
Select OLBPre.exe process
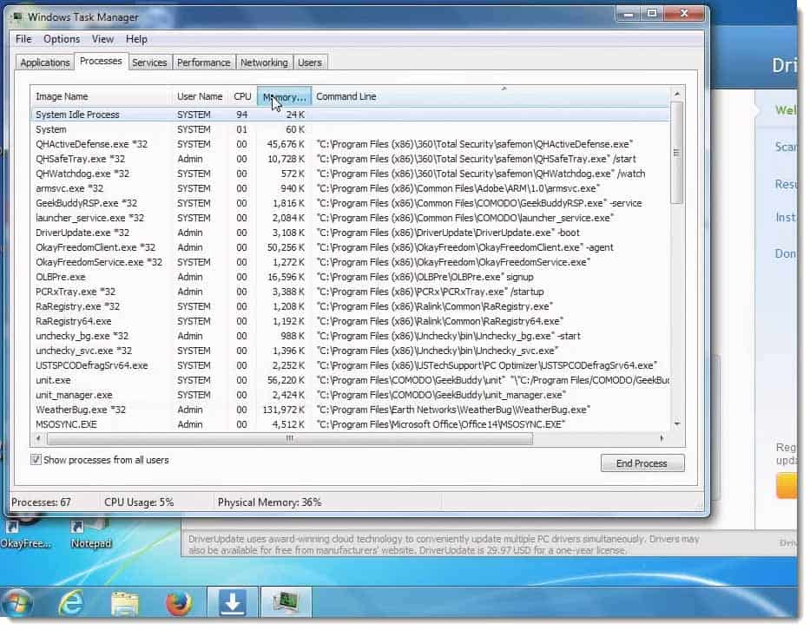(350, 277)
